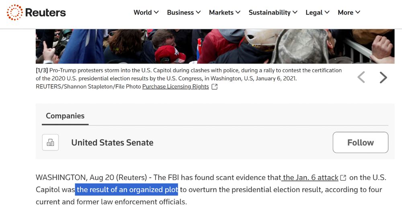The width and height of the screenshot is (402, 211).
Task: Go to previous photo arrow
Action: 361,78
